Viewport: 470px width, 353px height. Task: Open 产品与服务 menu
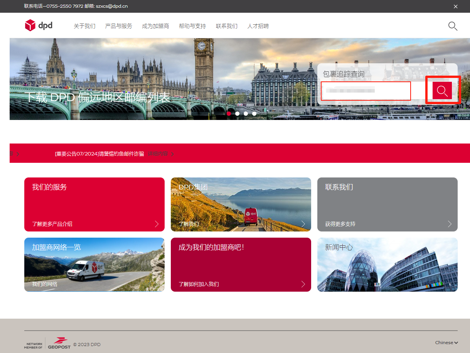click(119, 26)
